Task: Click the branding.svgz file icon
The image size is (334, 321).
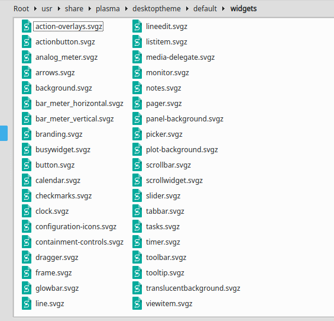Action: tap(27, 134)
